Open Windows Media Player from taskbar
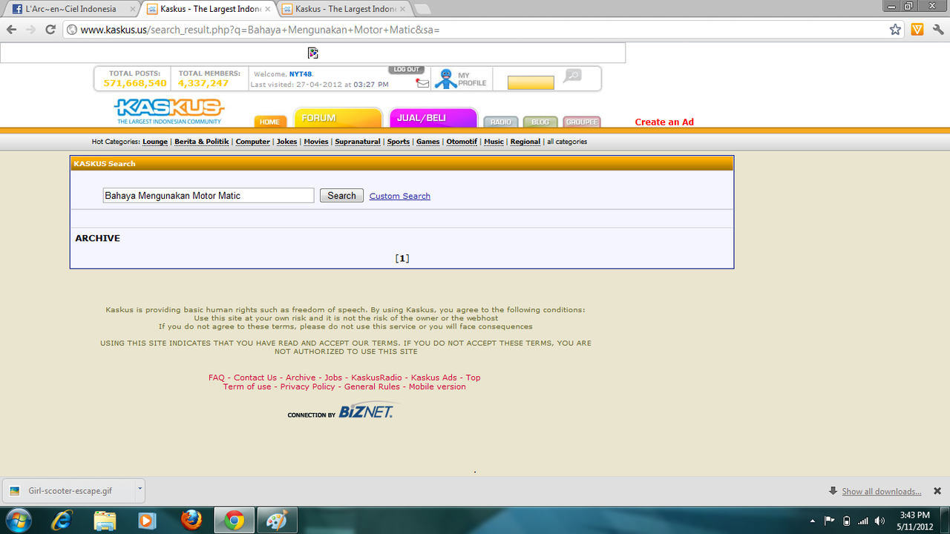The image size is (950, 534). tap(147, 521)
